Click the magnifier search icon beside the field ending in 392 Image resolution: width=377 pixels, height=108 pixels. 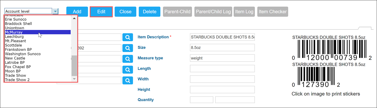pyautogui.click(x=127, y=48)
